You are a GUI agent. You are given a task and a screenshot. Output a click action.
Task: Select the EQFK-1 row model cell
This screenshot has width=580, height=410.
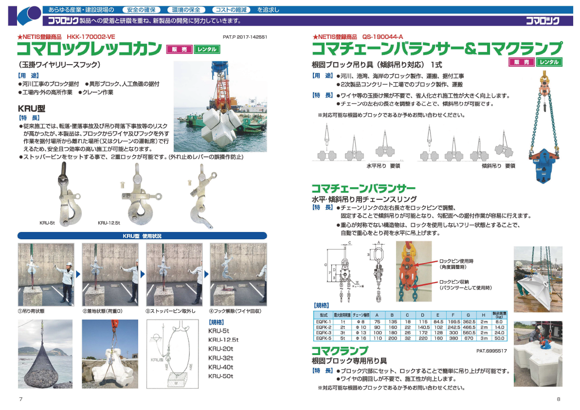[324, 322]
